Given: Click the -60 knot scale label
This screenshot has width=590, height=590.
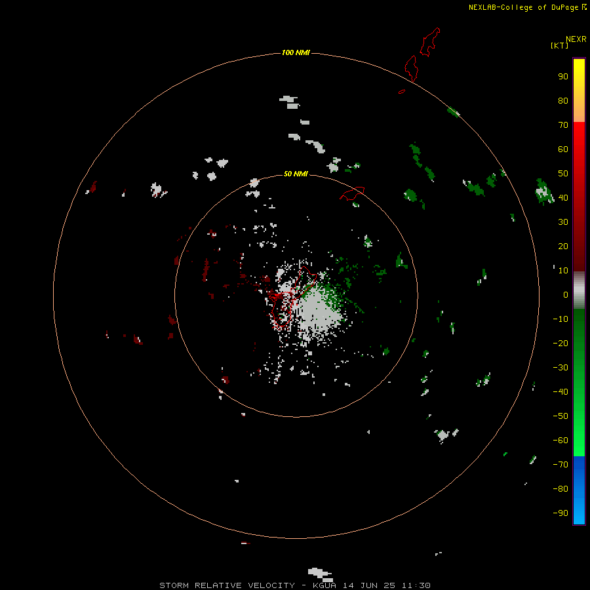Looking at the screenshot, I should click(x=560, y=441).
